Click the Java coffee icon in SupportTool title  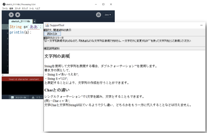click(x=47, y=25)
